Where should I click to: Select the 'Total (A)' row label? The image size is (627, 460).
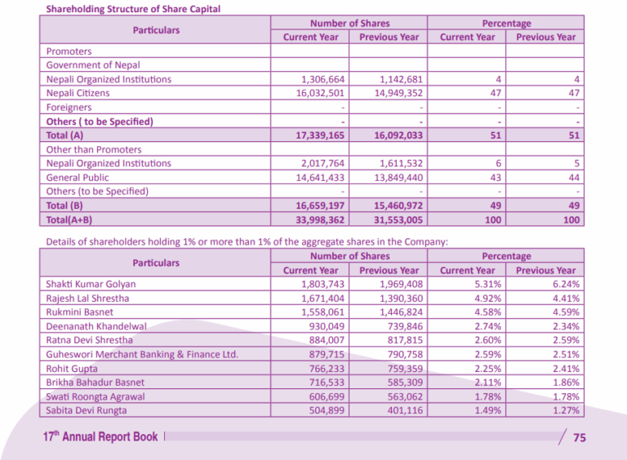(x=64, y=135)
